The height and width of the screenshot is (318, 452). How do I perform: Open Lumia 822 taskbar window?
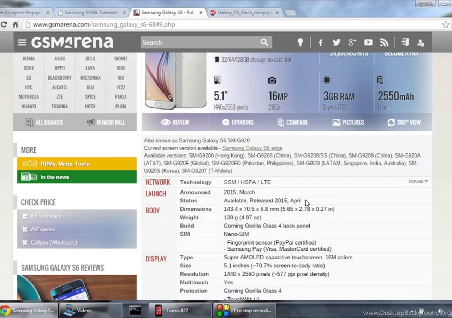[x=180, y=311]
